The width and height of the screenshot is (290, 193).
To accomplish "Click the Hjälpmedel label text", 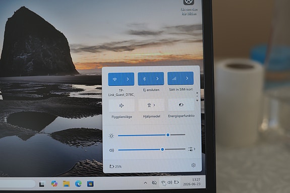I will click(x=151, y=116).
